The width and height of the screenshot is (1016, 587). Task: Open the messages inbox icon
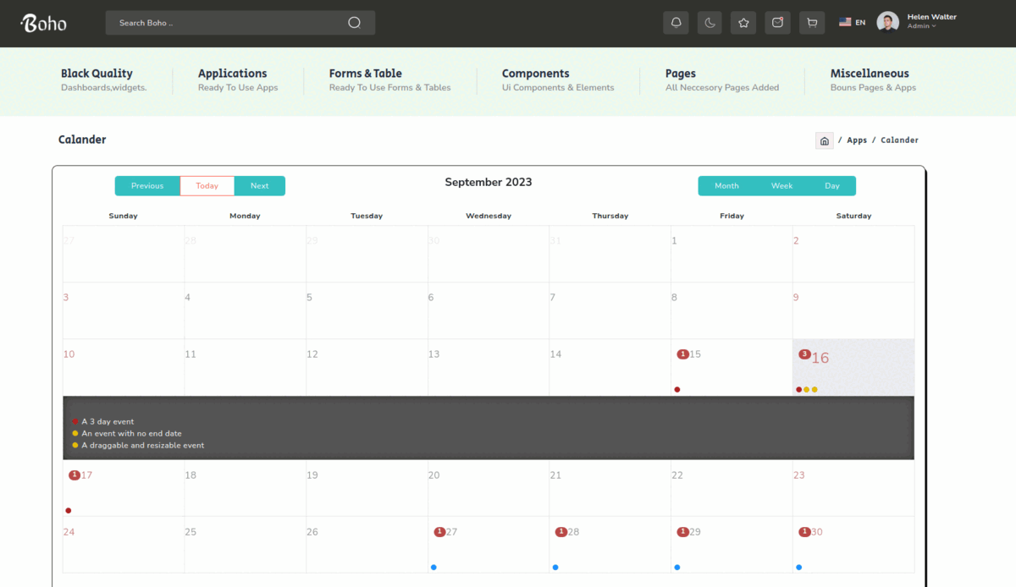[777, 23]
